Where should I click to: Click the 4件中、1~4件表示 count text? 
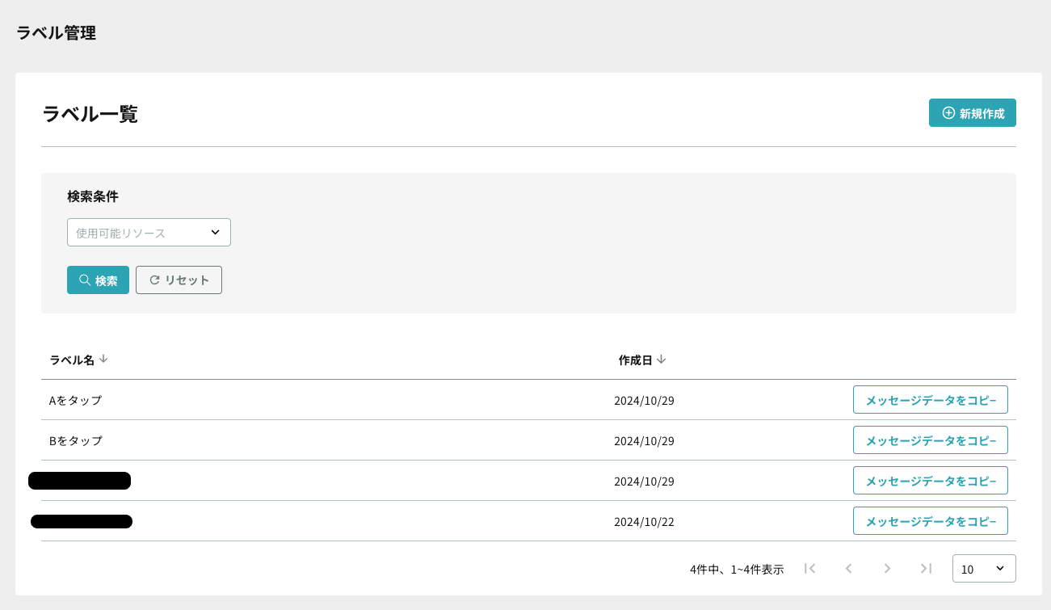pyautogui.click(x=737, y=569)
